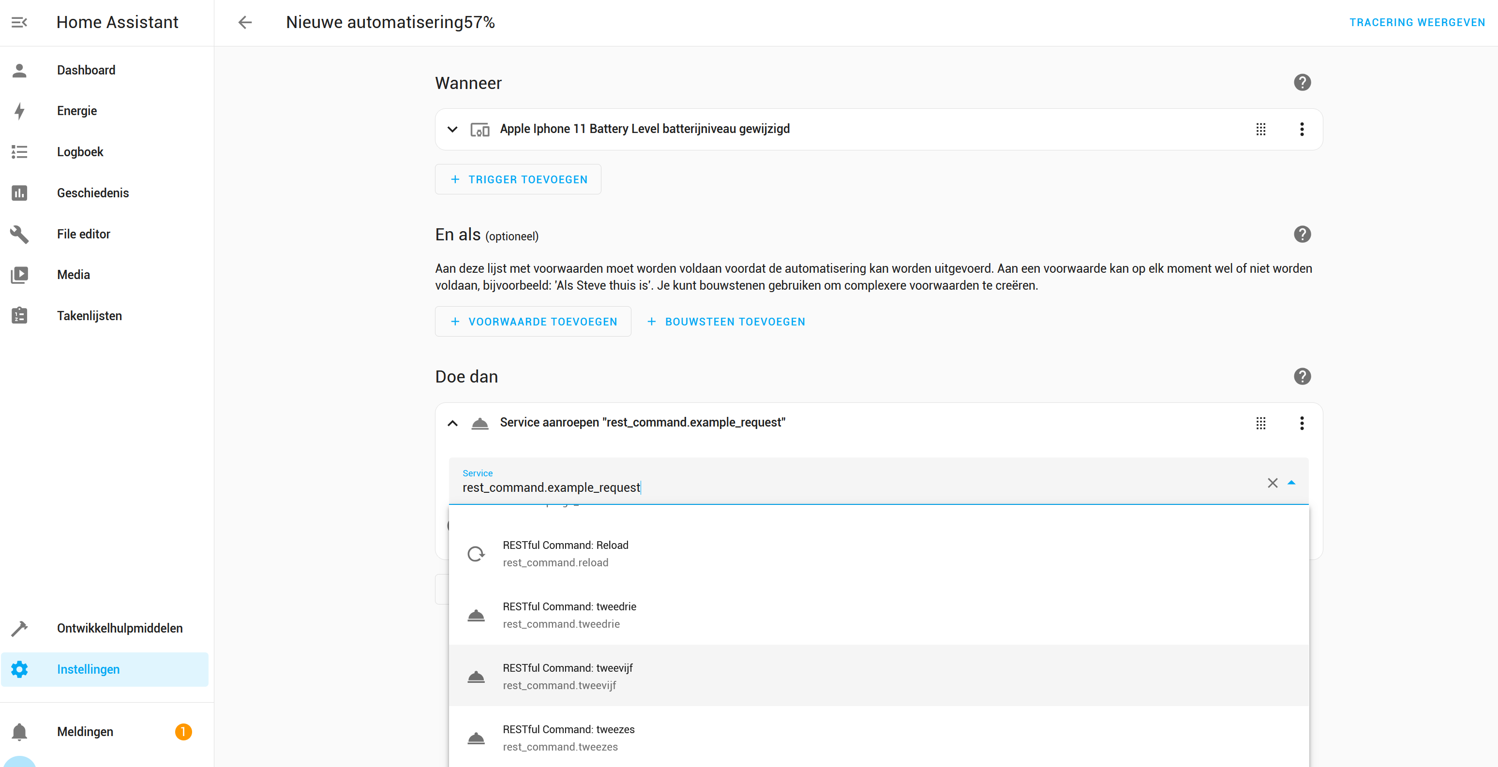The width and height of the screenshot is (1498, 767).
Task: Go back with the arrow icon
Action: click(x=245, y=22)
